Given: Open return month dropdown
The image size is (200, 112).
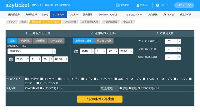Looking at the screenshot, I should pyautogui.click(x=101, y=51).
